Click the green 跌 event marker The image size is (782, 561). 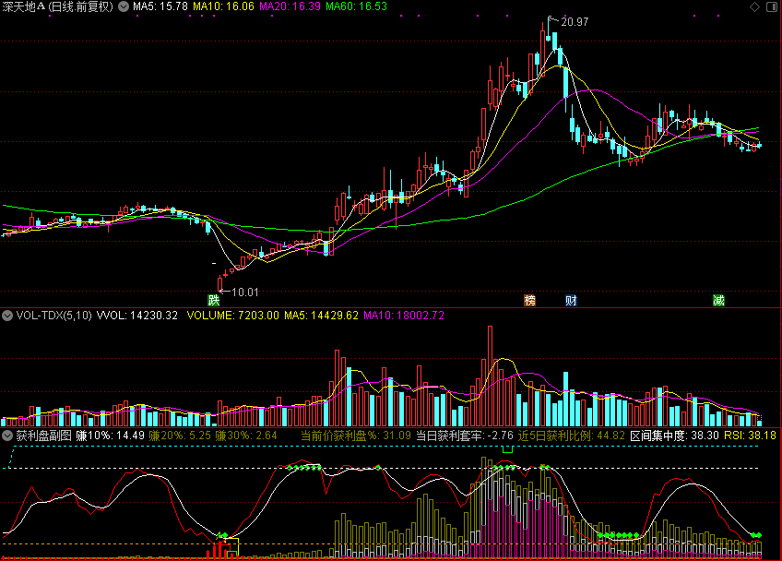214,300
